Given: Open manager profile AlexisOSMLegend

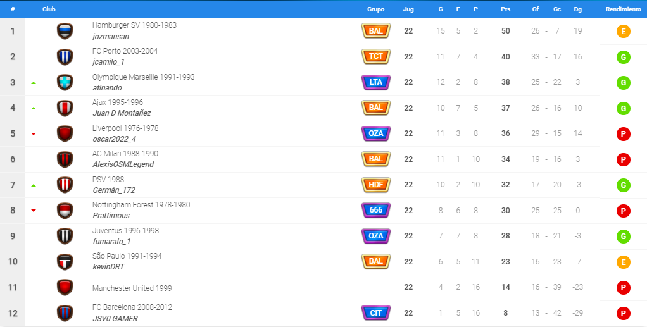Looking at the screenshot, I should [123, 164].
